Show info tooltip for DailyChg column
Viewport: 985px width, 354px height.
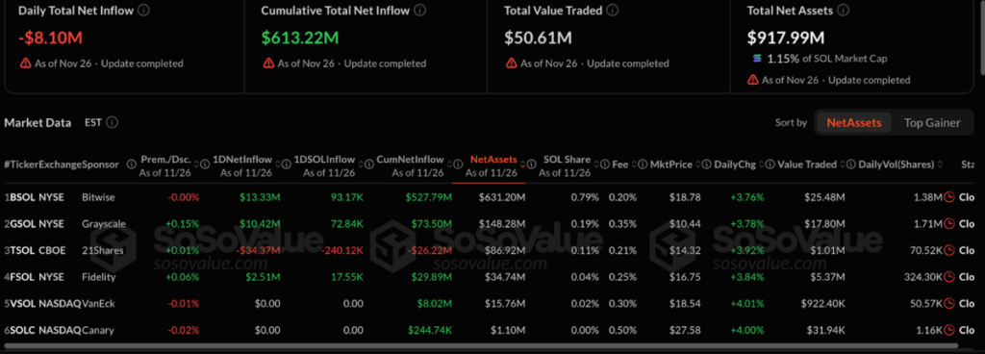[x=707, y=164]
